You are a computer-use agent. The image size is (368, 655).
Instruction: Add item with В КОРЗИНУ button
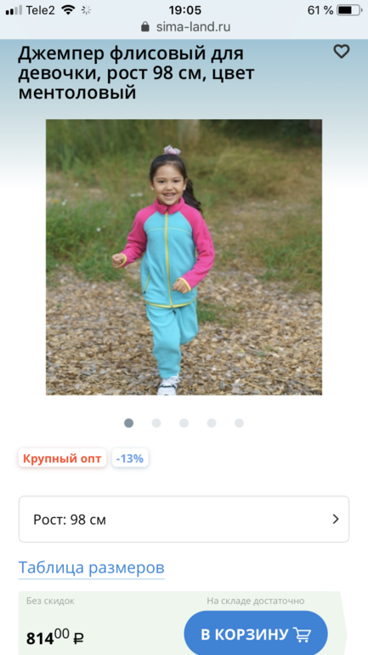tap(256, 634)
